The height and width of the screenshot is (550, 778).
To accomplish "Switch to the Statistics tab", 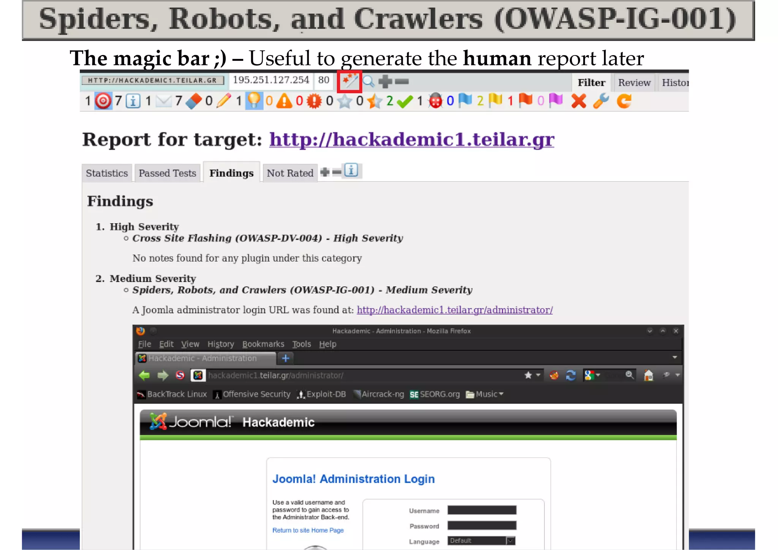I will (x=107, y=173).
